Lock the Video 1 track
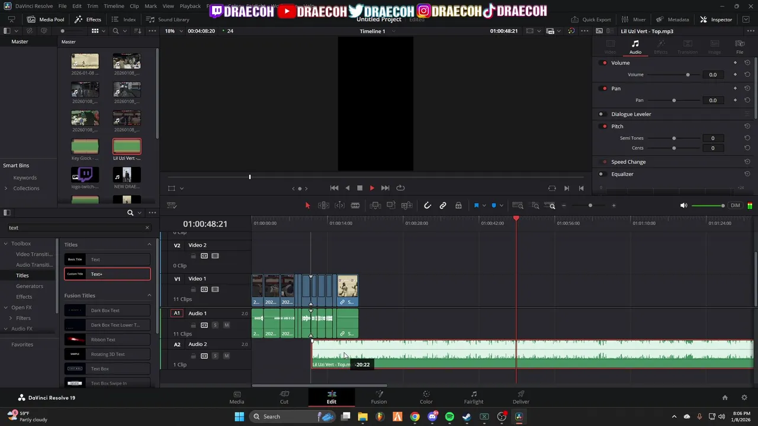758x426 pixels. [x=193, y=289]
